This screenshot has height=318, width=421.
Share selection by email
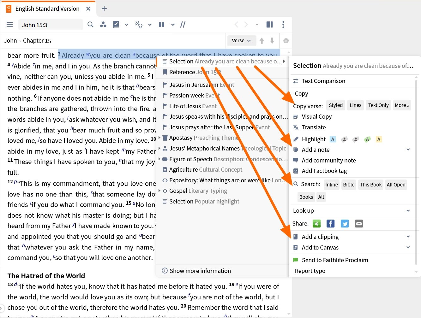[359, 224]
